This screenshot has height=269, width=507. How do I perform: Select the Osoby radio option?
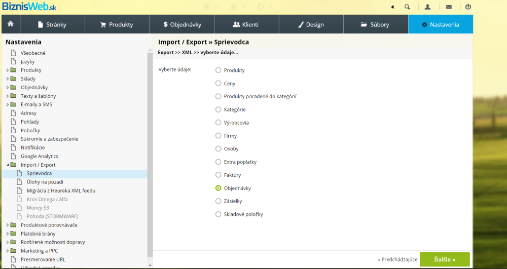pos(218,148)
